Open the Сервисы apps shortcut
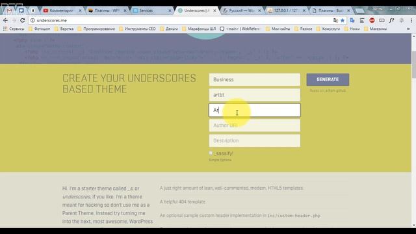The height and width of the screenshot is (234, 416). point(14,29)
